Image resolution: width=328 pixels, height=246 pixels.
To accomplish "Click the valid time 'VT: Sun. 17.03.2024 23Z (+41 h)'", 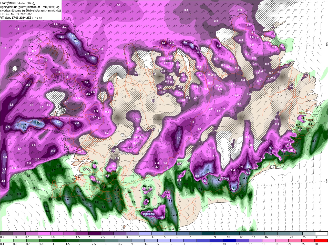I will click(x=21, y=18).
